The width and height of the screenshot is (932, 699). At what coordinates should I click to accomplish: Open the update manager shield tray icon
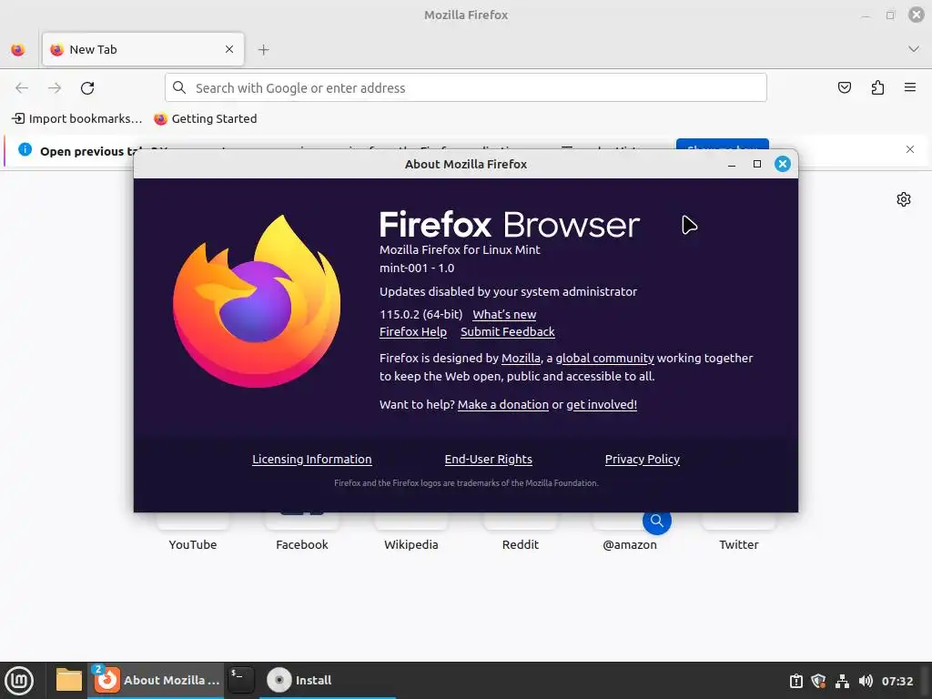(x=818, y=681)
